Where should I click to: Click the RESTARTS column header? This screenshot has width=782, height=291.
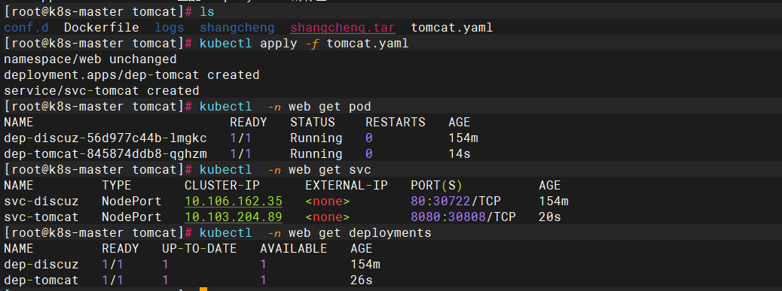click(396, 123)
